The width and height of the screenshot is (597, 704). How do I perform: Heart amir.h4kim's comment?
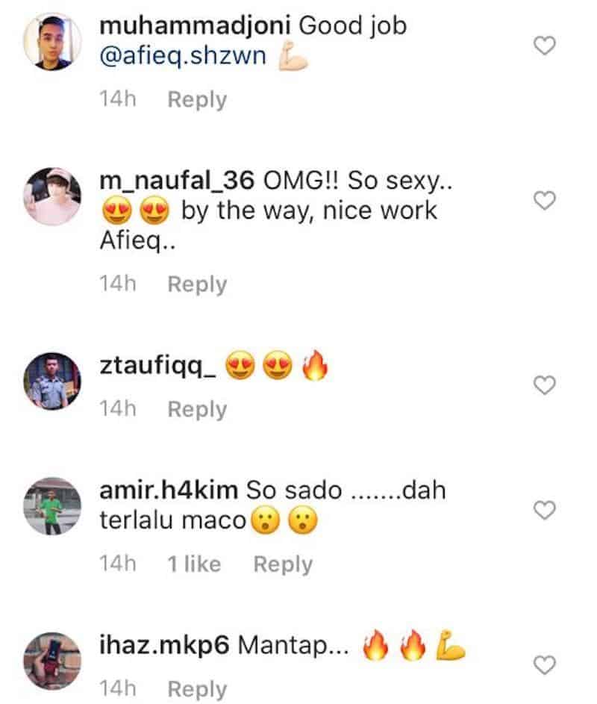(546, 510)
